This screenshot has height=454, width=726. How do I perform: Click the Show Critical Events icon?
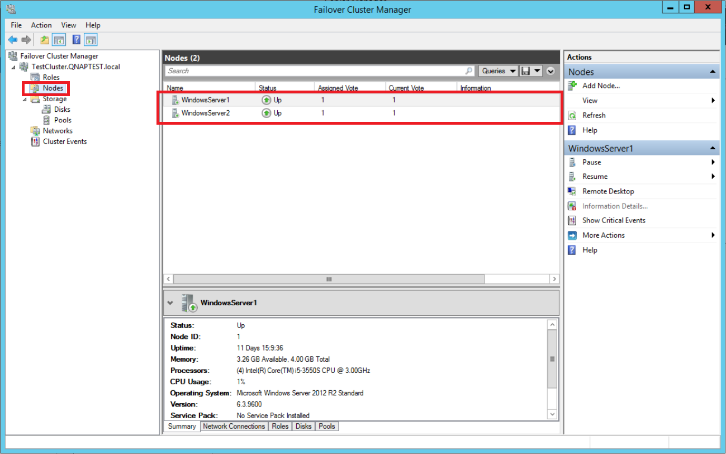[x=572, y=220]
